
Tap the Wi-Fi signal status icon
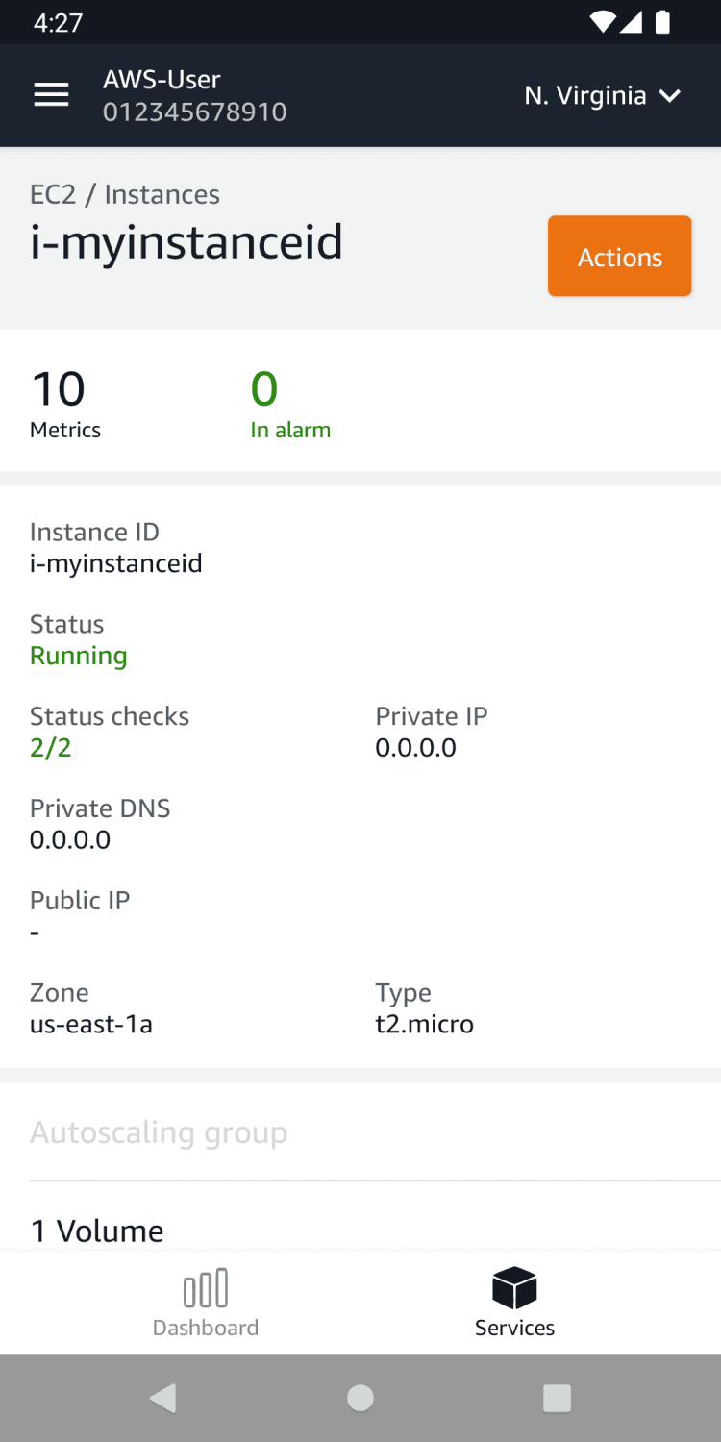tap(603, 22)
